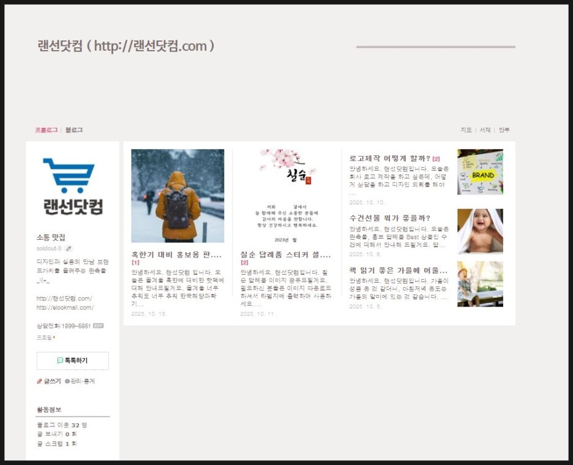Open the 수건선물 뭐가 좋을까? post
The width and height of the screenshot is (573, 465).
pyautogui.click(x=390, y=218)
